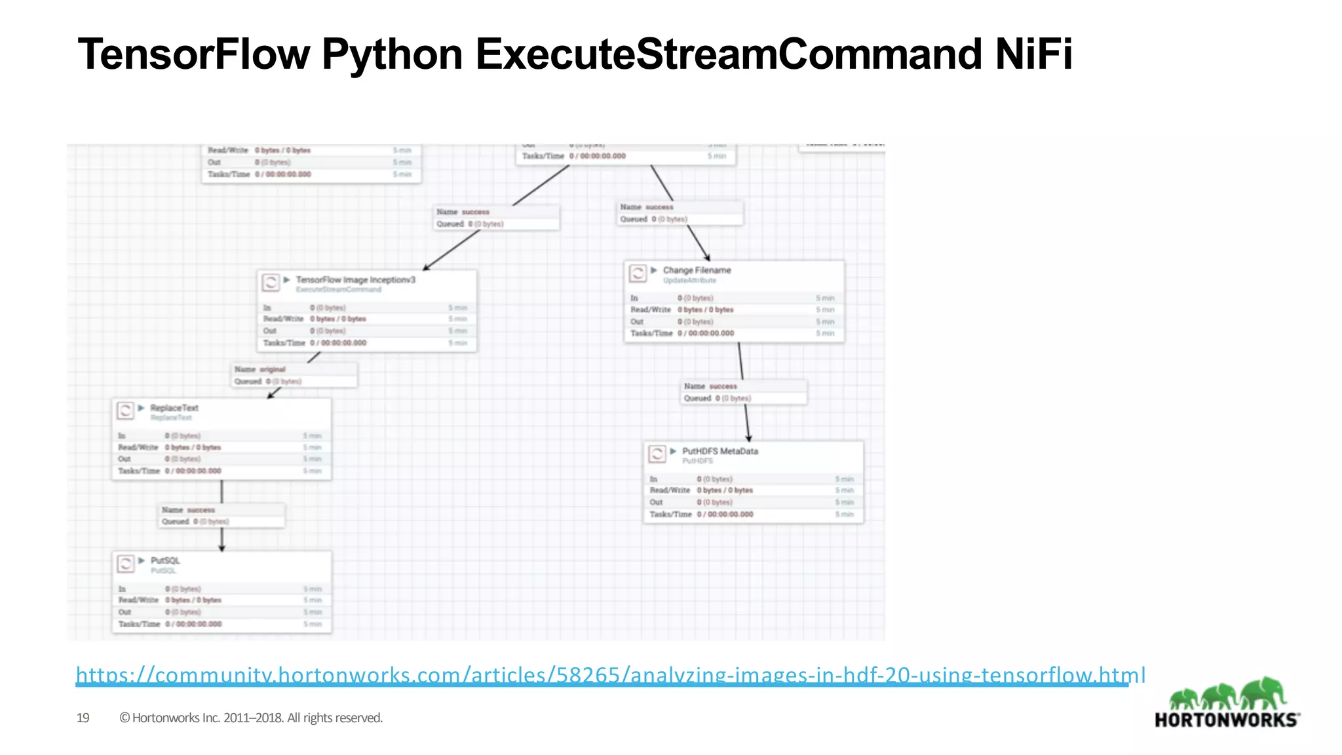Click the Tasks/Time row of PutSQL
1342x755 pixels.
coord(221,624)
